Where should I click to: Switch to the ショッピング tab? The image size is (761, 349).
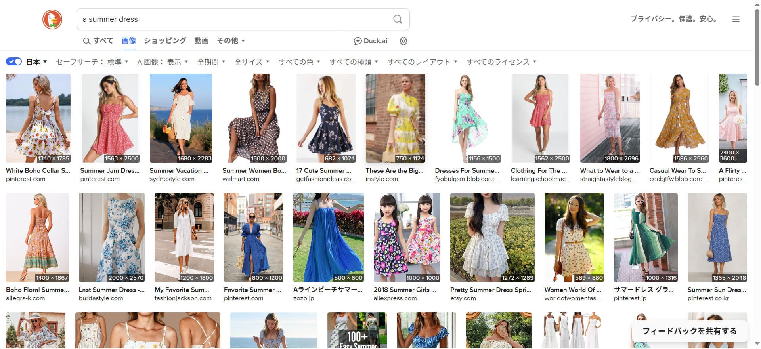165,41
